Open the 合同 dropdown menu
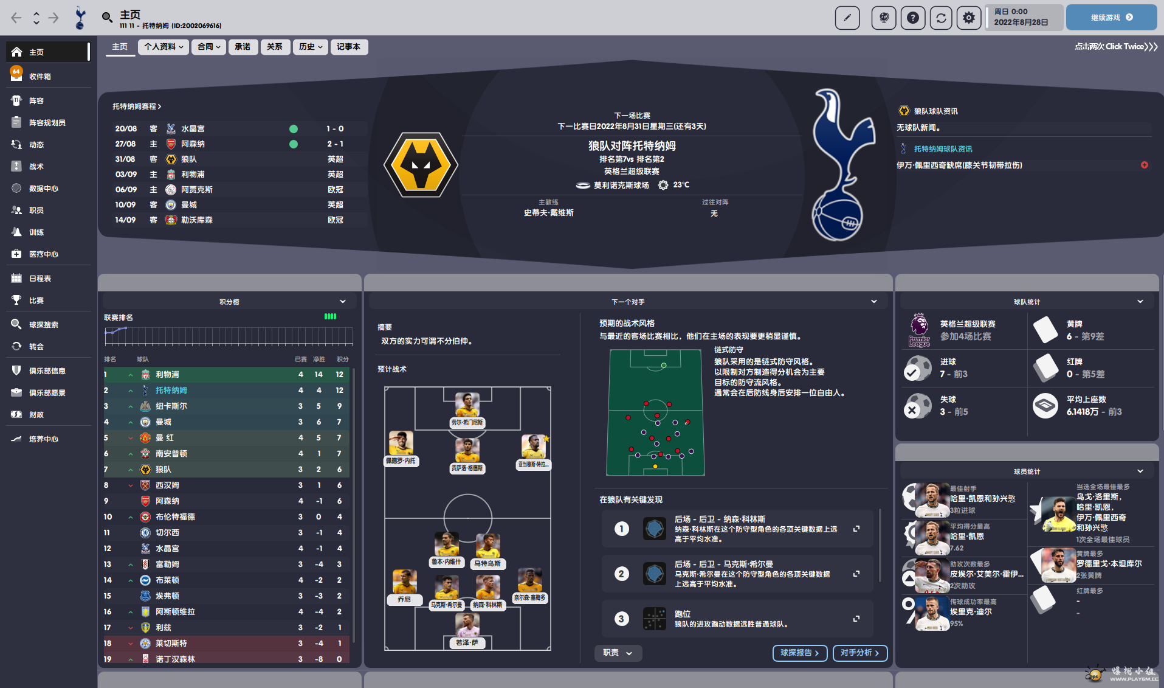 (208, 47)
